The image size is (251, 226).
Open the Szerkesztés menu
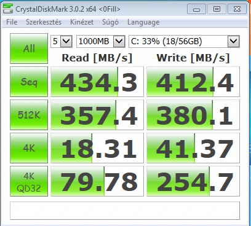click(x=44, y=22)
